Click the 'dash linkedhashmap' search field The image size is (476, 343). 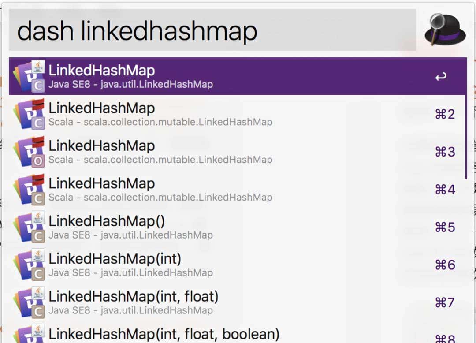click(x=212, y=30)
